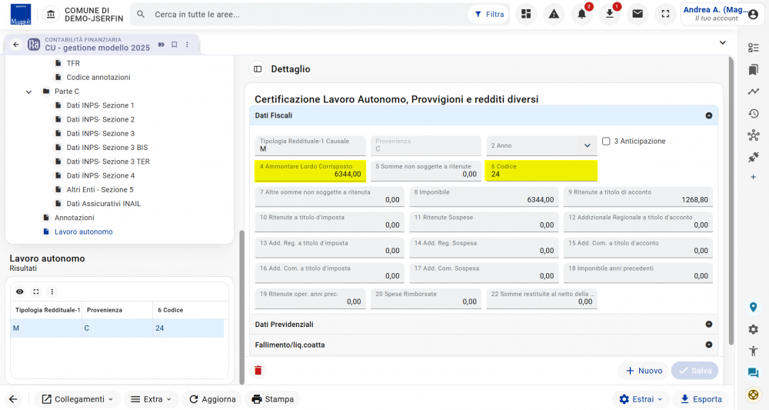Open the chat icon in right sidebar
This screenshot has height=410, width=769.
[754, 373]
